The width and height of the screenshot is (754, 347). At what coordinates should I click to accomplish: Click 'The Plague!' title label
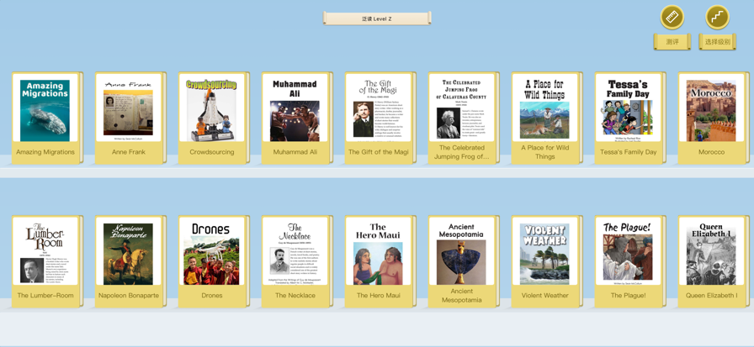(628, 296)
